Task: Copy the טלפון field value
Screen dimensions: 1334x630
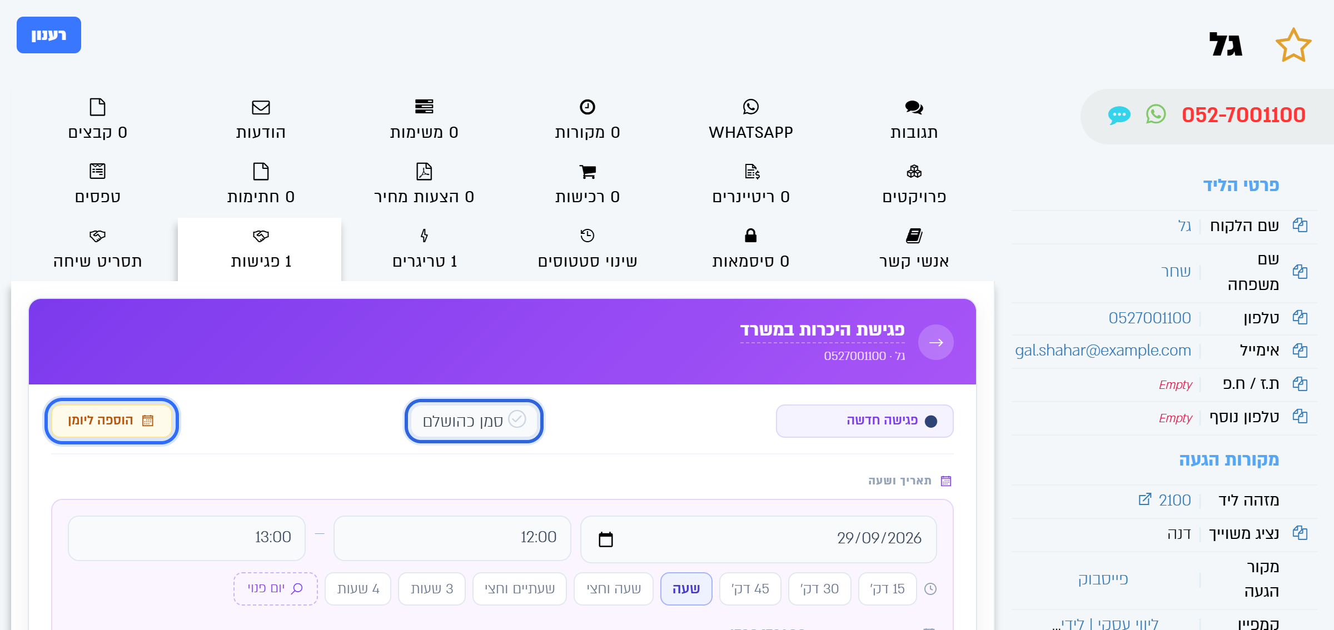Action: click(1300, 317)
